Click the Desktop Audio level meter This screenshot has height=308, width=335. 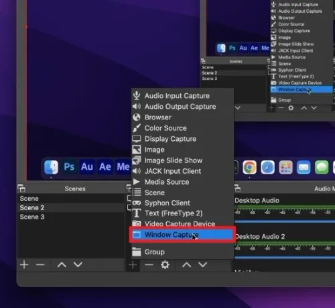coord(285,208)
